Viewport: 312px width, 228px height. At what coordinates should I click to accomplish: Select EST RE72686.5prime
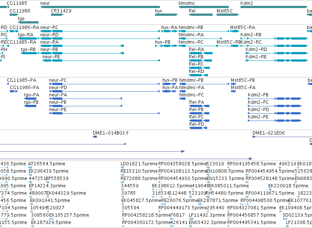(x=139, y=179)
